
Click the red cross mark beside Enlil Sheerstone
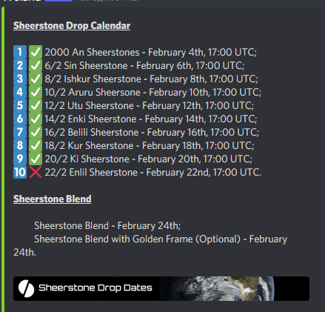tap(36, 172)
